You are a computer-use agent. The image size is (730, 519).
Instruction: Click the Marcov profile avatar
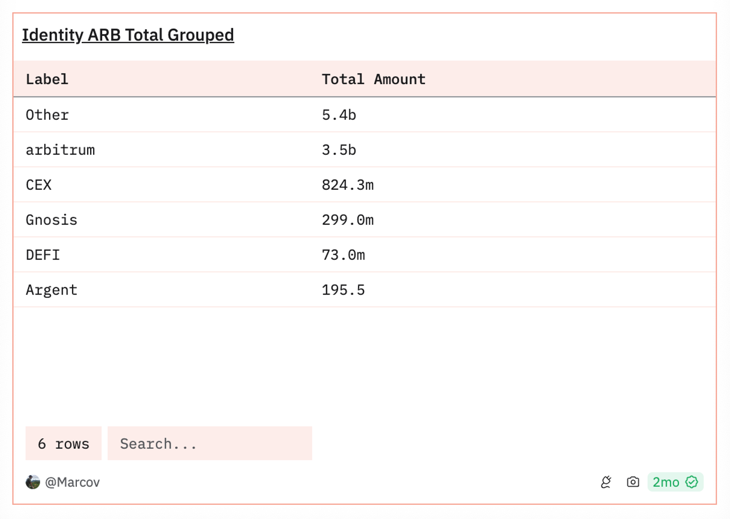(33, 482)
